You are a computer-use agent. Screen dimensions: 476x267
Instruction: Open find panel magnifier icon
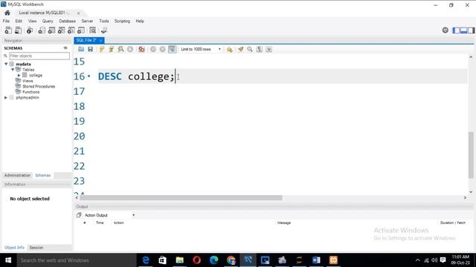(x=250, y=49)
